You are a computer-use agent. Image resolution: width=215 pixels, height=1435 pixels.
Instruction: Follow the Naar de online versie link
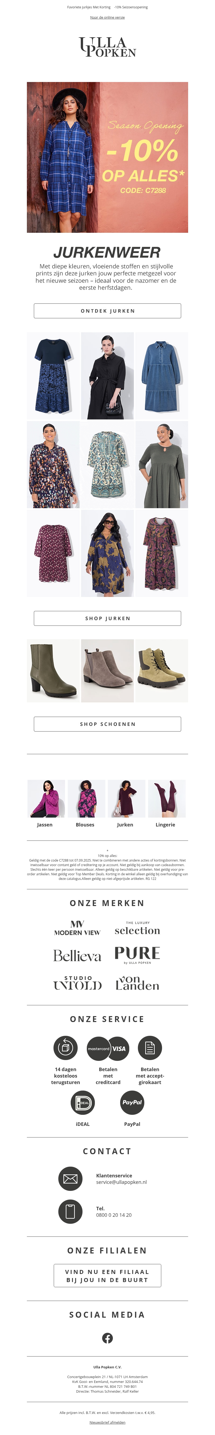point(107,17)
